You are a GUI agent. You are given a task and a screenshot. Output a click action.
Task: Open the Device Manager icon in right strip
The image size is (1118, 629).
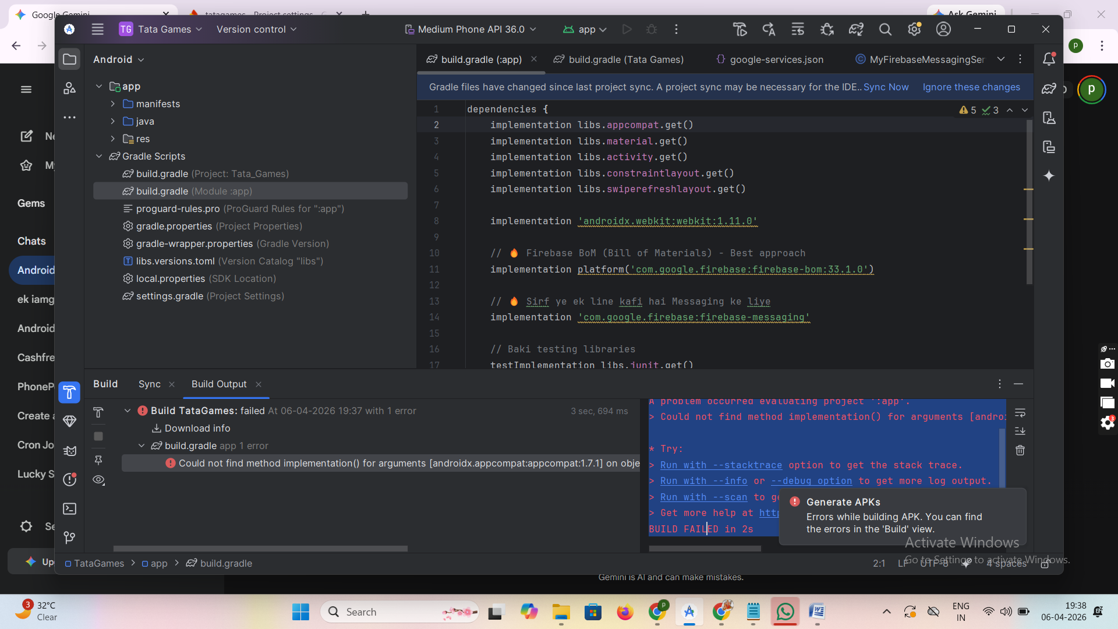click(1049, 118)
